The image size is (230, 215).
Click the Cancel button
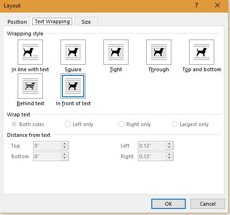(208, 204)
